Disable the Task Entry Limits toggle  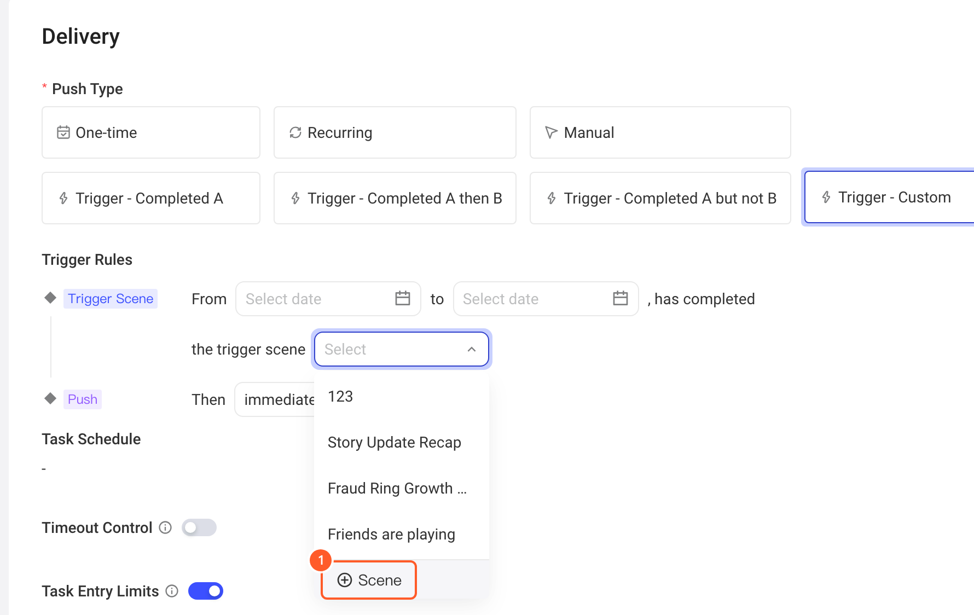pos(206,591)
